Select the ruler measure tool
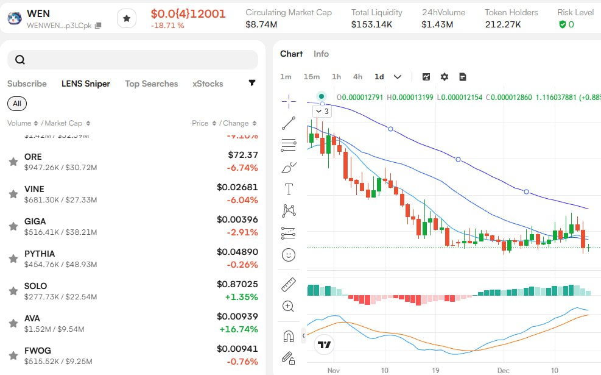The image size is (601, 375). [x=289, y=284]
